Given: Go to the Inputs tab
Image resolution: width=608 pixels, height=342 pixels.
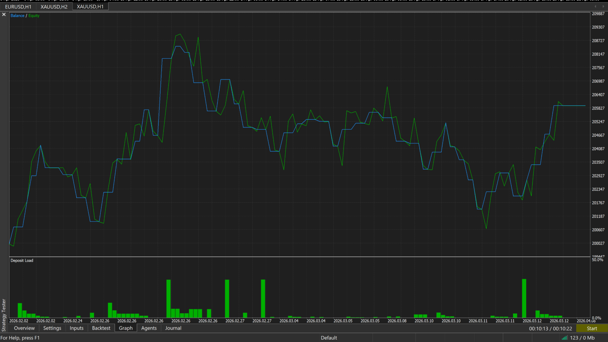Looking at the screenshot, I should [x=76, y=328].
